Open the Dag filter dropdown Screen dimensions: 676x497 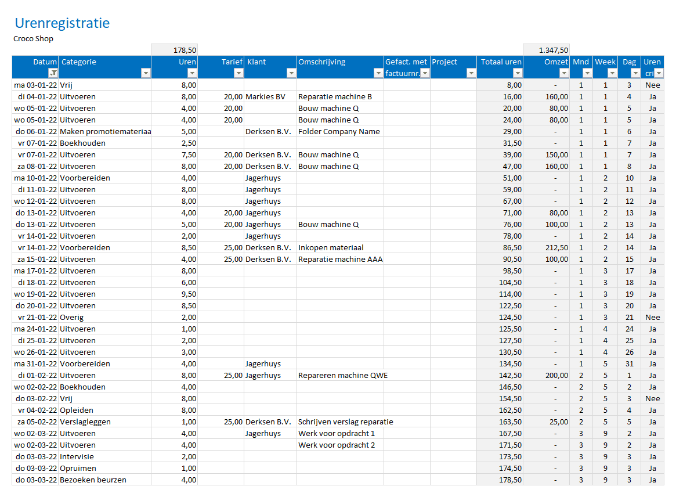coord(635,73)
